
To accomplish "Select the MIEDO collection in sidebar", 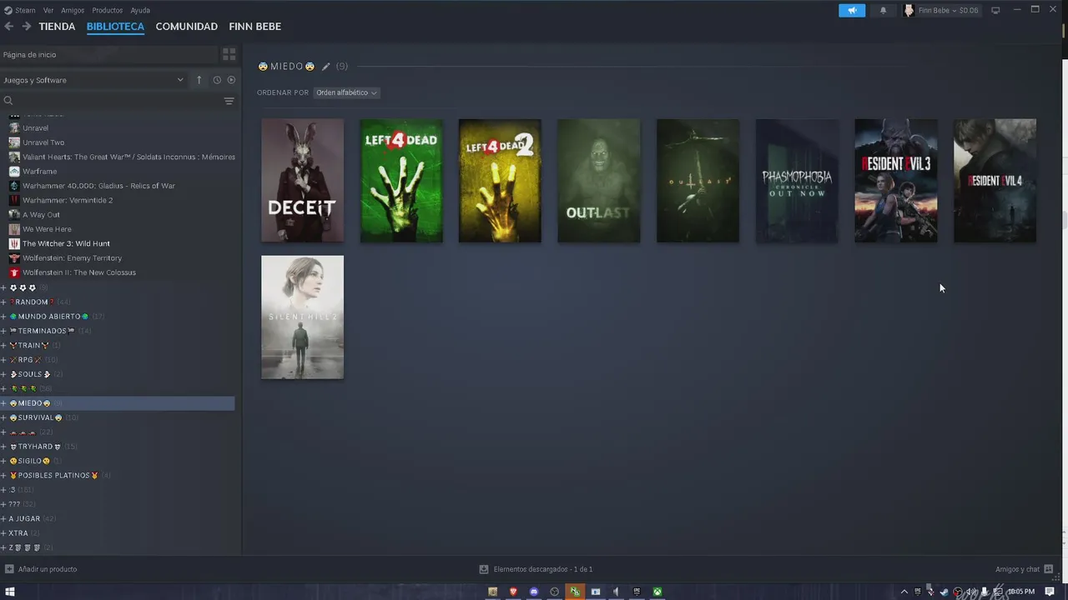I will click(117, 403).
